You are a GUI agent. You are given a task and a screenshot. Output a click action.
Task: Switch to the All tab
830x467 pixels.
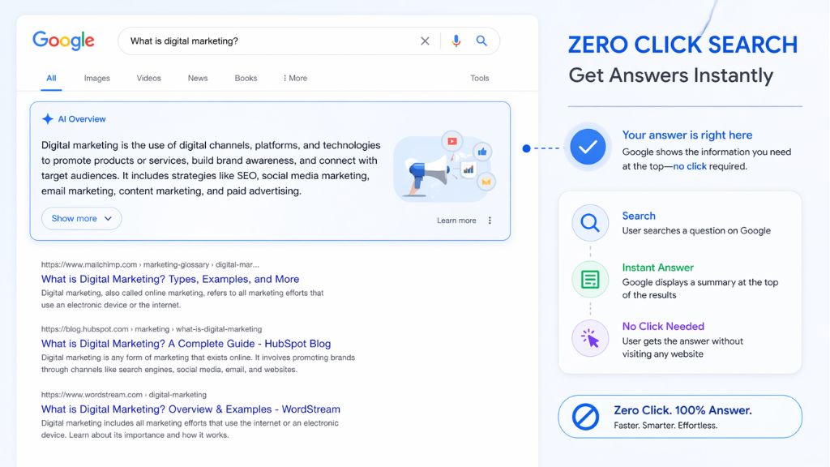(51, 78)
